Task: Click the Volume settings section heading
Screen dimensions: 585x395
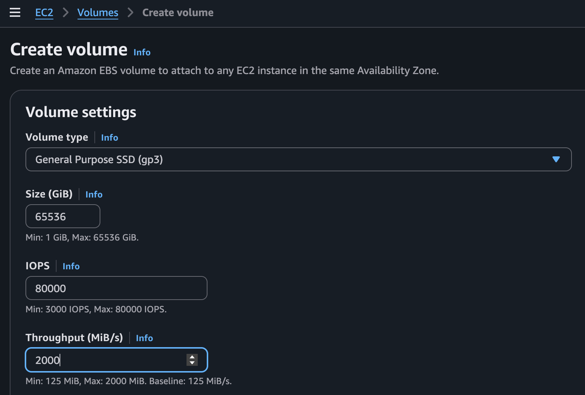Action: coord(81,112)
